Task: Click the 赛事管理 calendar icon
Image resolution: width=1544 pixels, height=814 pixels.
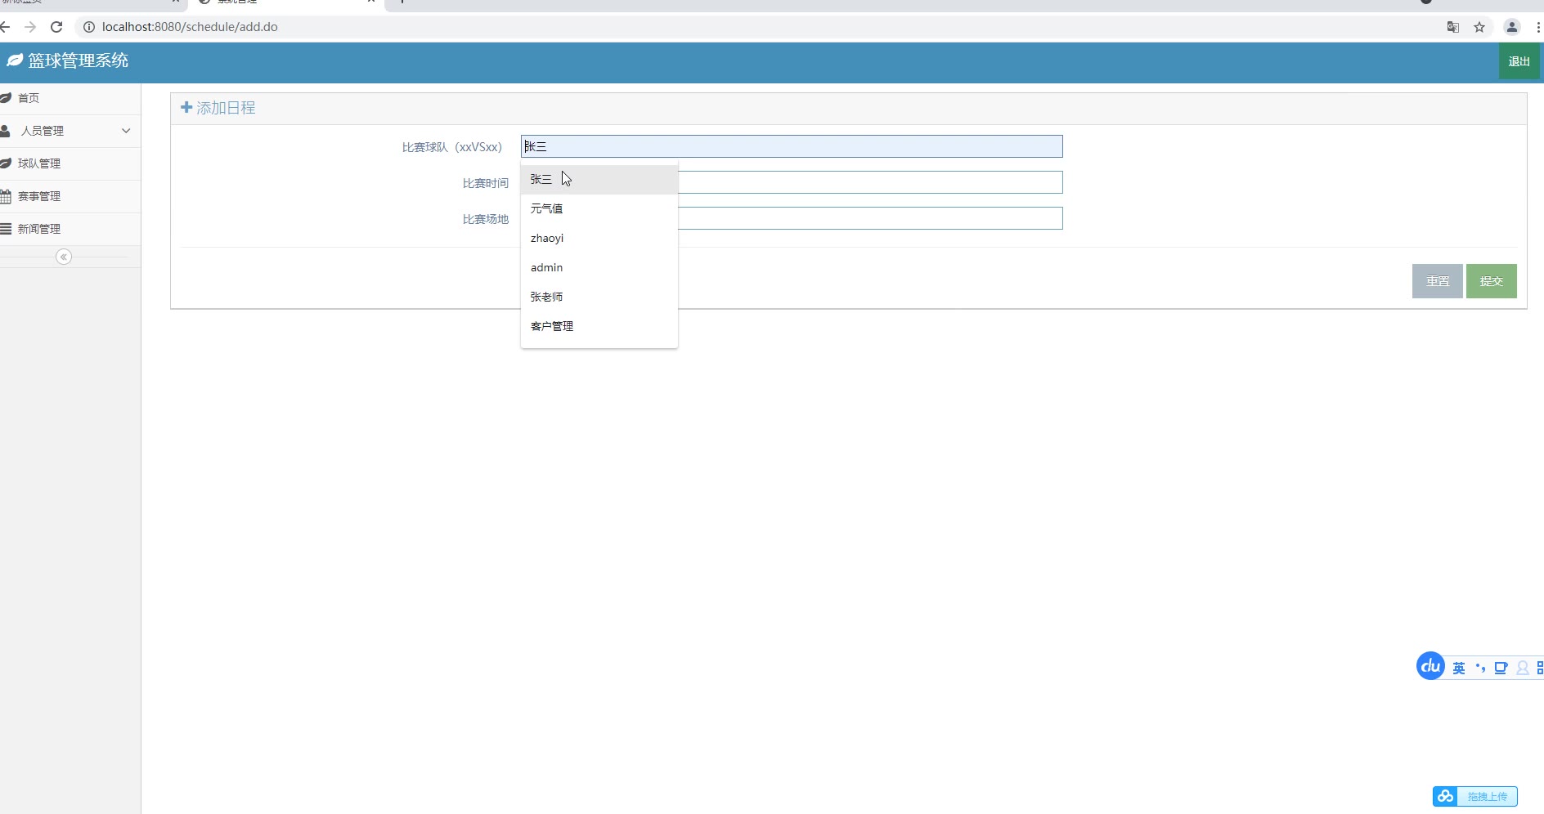Action: point(6,196)
